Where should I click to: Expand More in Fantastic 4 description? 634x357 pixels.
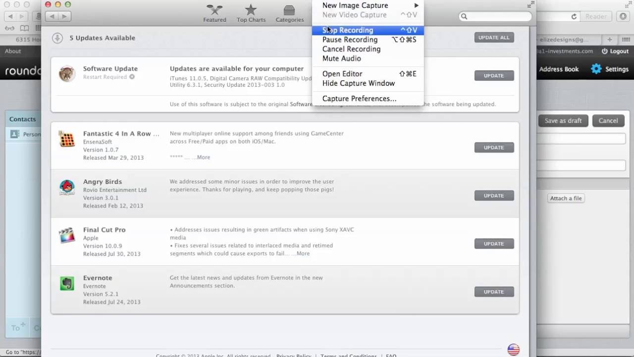(203, 157)
